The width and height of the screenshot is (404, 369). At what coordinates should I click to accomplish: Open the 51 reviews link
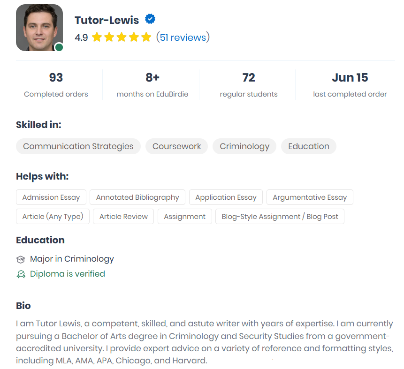click(183, 38)
